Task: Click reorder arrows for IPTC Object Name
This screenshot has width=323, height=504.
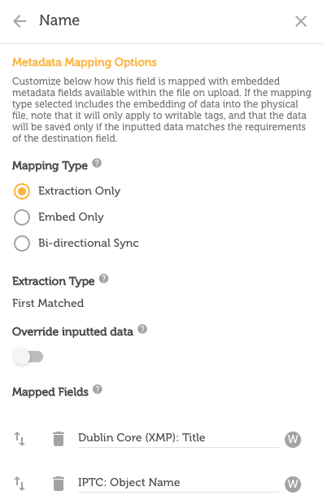Action: point(20,484)
